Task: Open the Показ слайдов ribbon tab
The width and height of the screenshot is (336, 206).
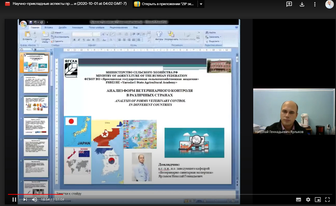Action: (97, 27)
